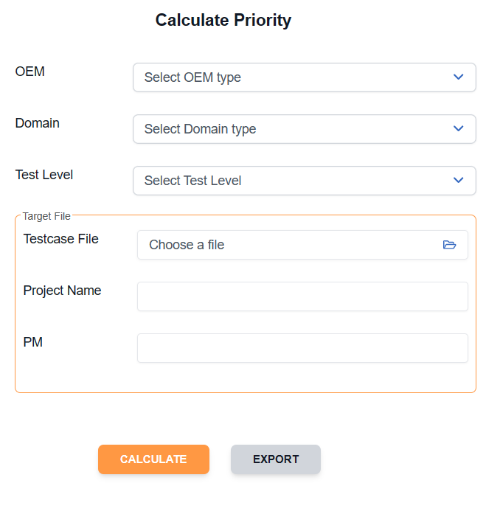486x514 pixels.
Task: Click the Choose a file field
Action: (x=302, y=245)
